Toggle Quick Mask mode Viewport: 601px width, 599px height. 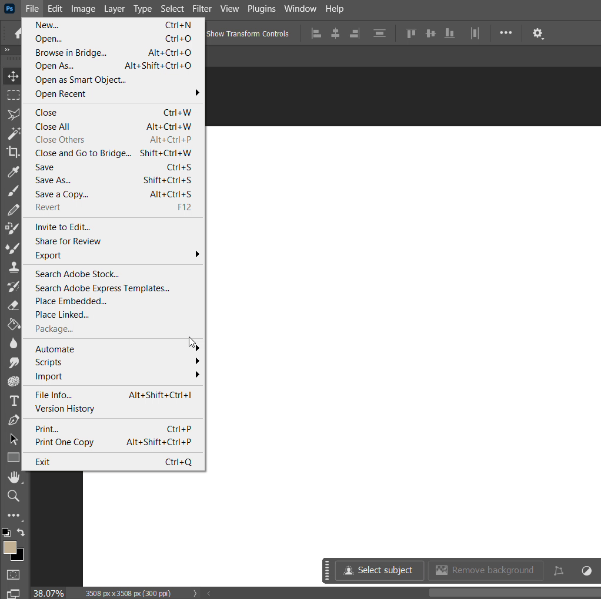(13, 574)
